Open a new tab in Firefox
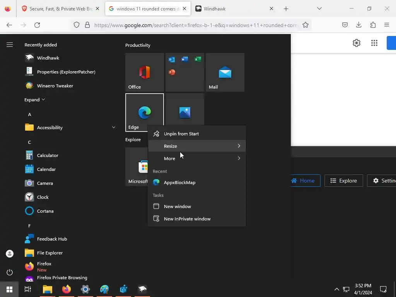The height and width of the screenshot is (297, 396). 286,9
